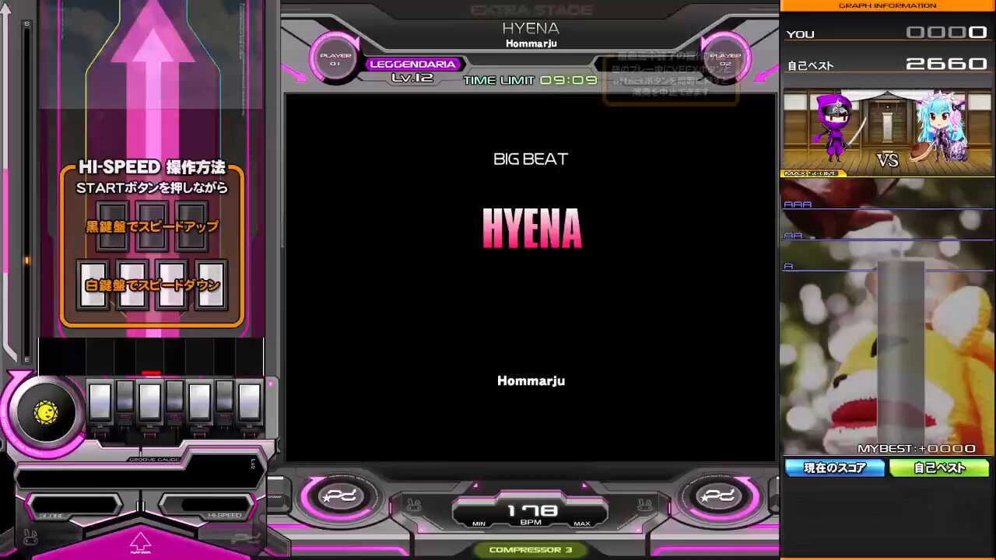Image resolution: width=996 pixels, height=560 pixels.
Task: Click the yellow plush video thumbnail
Action: tap(887, 317)
